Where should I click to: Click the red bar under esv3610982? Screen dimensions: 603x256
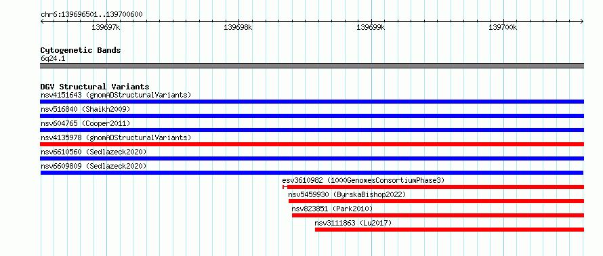(433, 187)
